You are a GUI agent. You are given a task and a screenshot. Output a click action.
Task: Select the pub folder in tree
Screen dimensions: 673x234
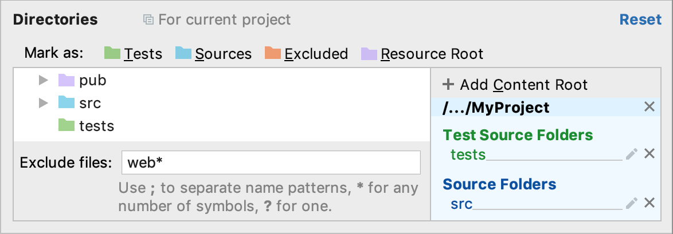pyautogui.click(x=93, y=81)
